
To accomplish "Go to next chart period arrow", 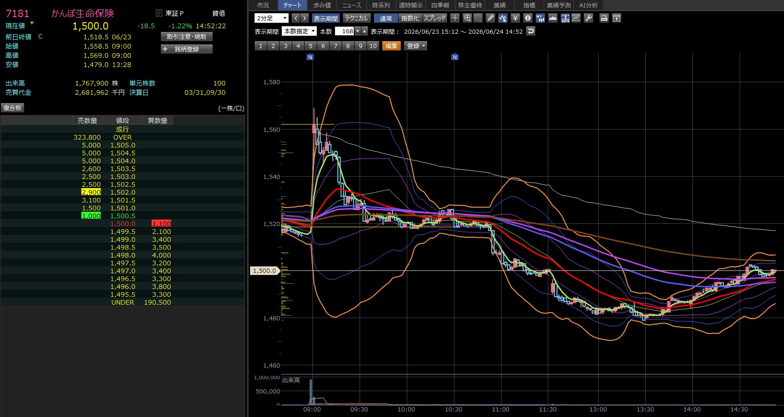I will (x=304, y=18).
